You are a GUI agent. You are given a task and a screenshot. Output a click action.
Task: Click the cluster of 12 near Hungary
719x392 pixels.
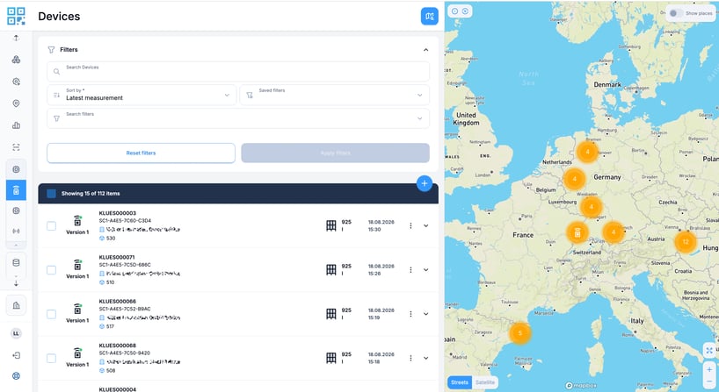click(x=686, y=241)
